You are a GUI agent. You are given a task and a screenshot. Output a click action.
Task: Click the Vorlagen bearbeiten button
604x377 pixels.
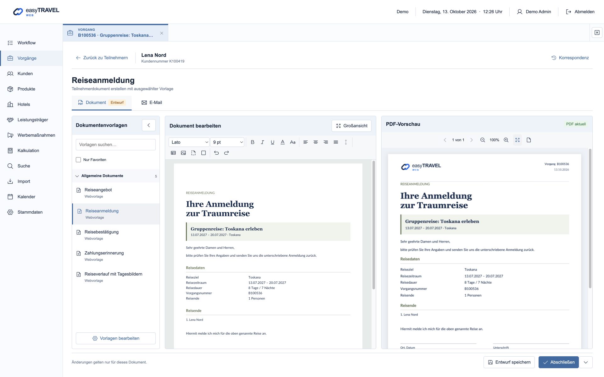(116, 338)
